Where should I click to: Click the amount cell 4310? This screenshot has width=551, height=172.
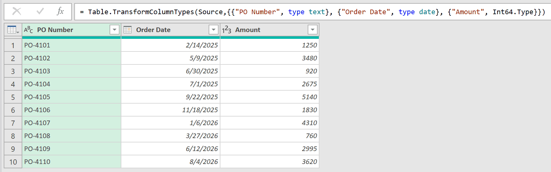click(x=270, y=123)
